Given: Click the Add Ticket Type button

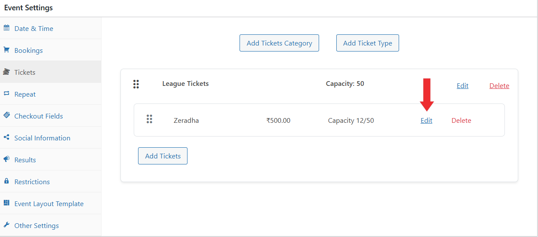Looking at the screenshot, I should pyautogui.click(x=368, y=43).
